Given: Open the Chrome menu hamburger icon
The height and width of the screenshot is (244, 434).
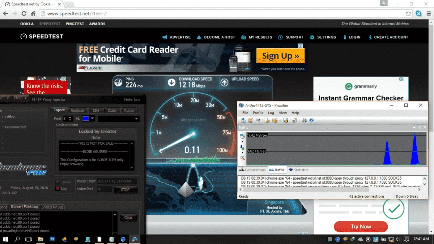Looking at the screenshot, I should point(428,13).
